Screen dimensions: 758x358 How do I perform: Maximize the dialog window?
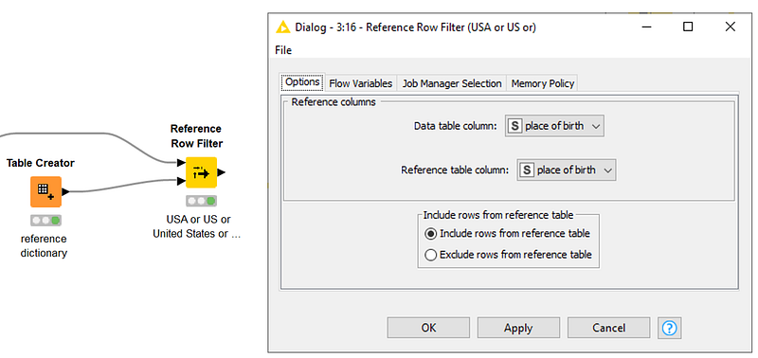(x=688, y=27)
